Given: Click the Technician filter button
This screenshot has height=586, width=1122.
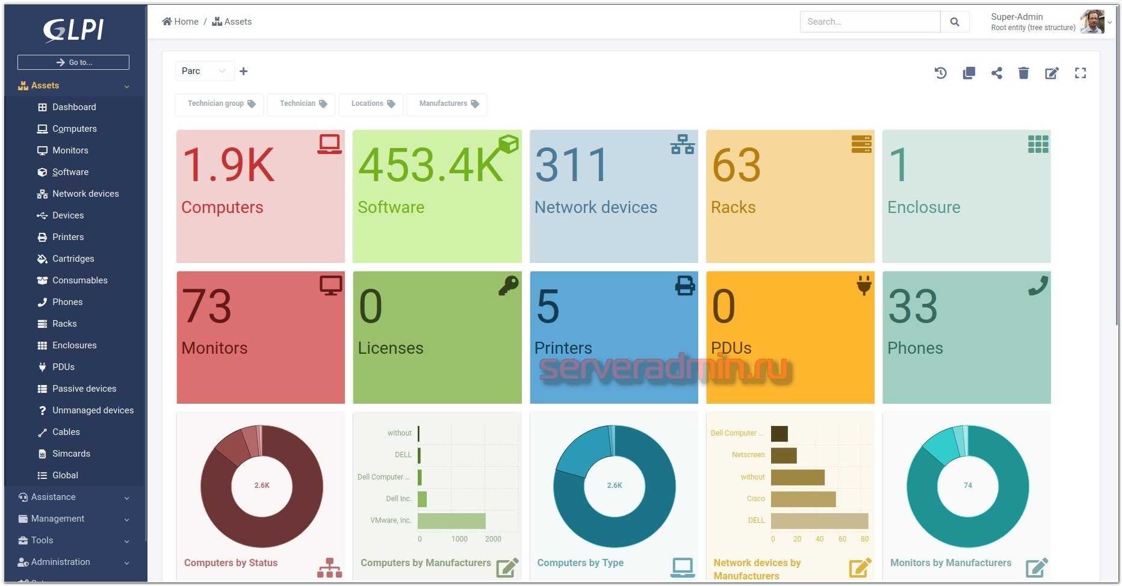Looking at the screenshot, I should (x=302, y=103).
